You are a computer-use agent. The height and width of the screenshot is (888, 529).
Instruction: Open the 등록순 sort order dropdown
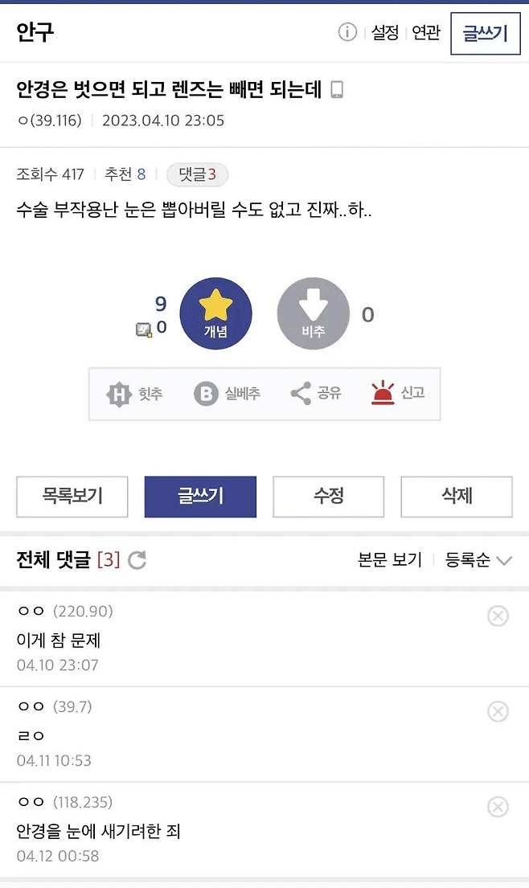tap(479, 561)
